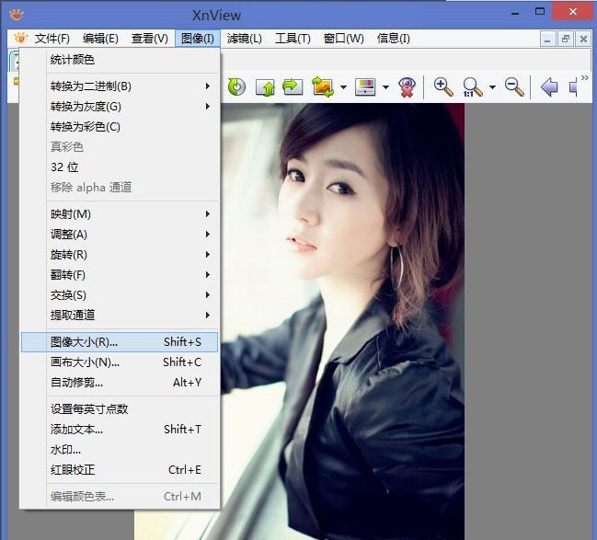Open the 工具(T) menu
Screen dimensions: 597x540
coord(293,39)
